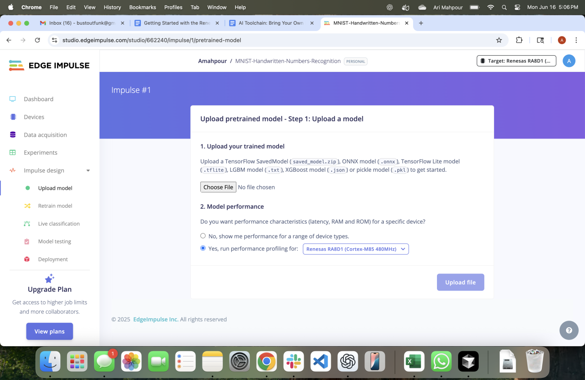
Task: Open Finder from the Dock
Action: point(50,361)
